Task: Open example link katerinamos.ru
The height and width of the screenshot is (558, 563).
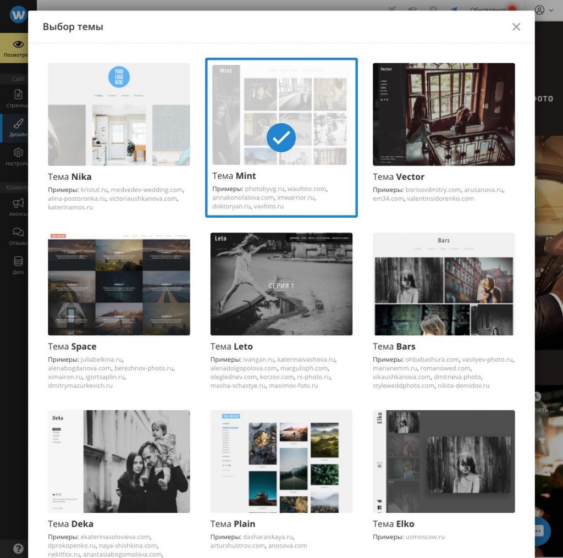Action: (70, 207)
